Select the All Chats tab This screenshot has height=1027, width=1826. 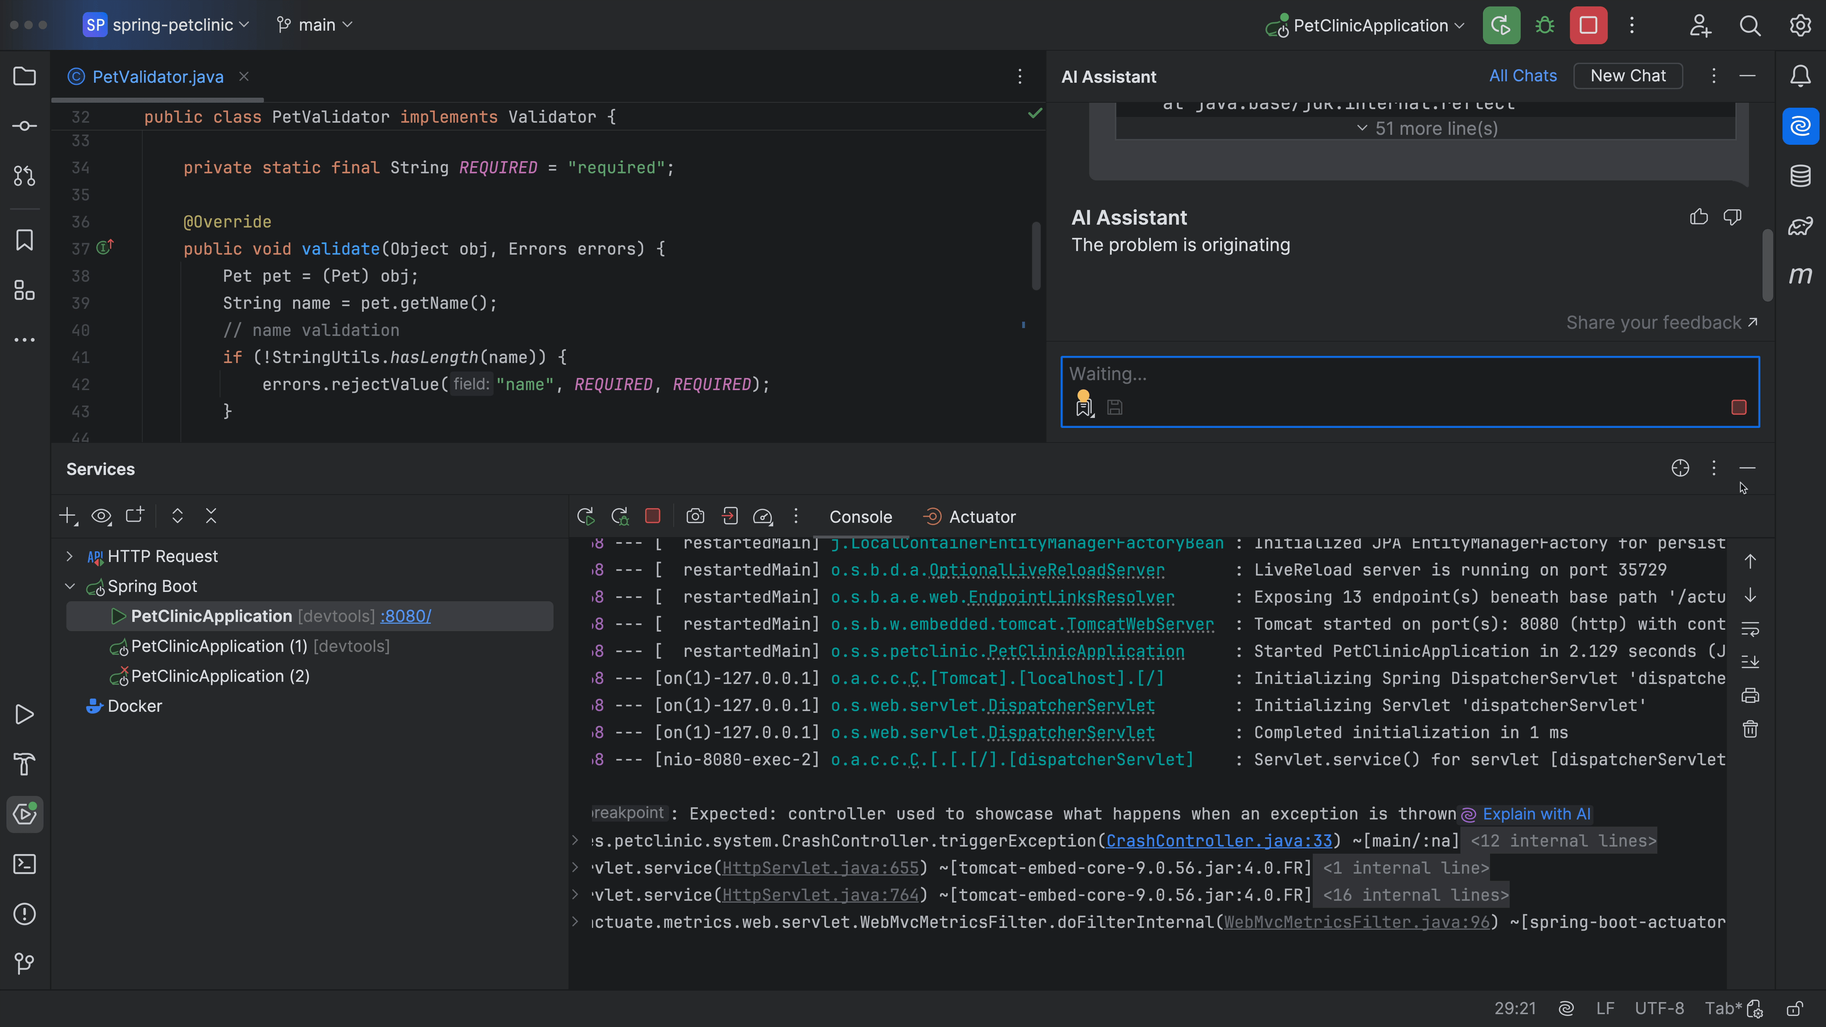click(x=1523, y=76)
